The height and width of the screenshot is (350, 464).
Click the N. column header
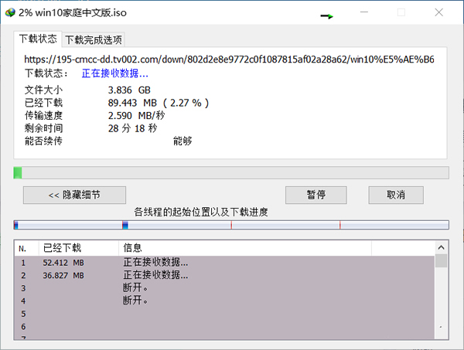[26, 248]
